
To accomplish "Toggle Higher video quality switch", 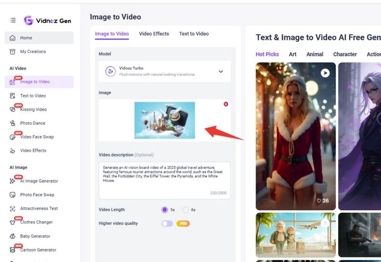I will tap(168, 224).
